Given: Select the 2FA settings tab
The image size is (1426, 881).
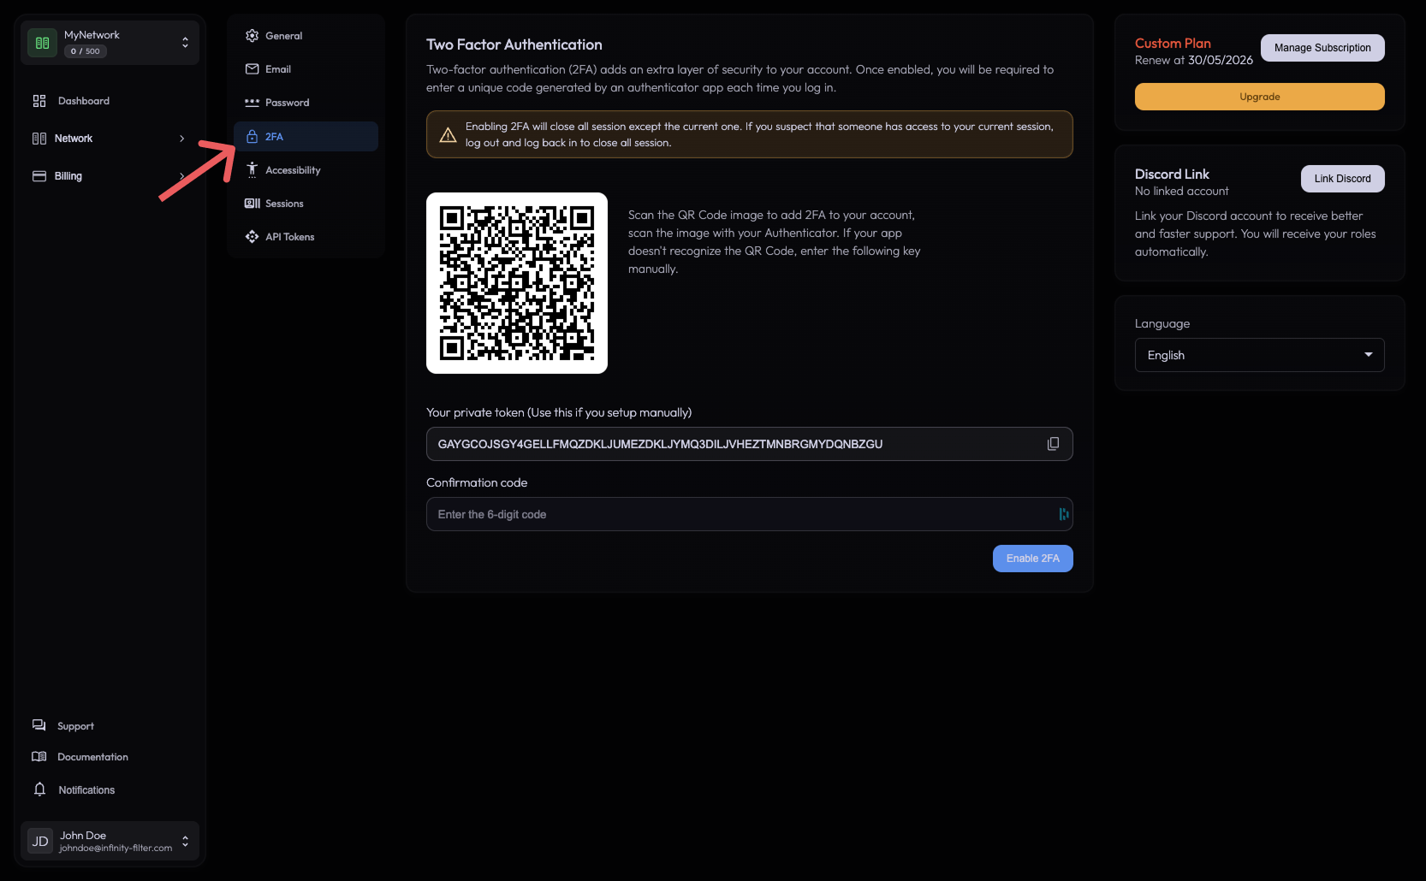Looking at the screenshot, I should (x=306, y=137).
